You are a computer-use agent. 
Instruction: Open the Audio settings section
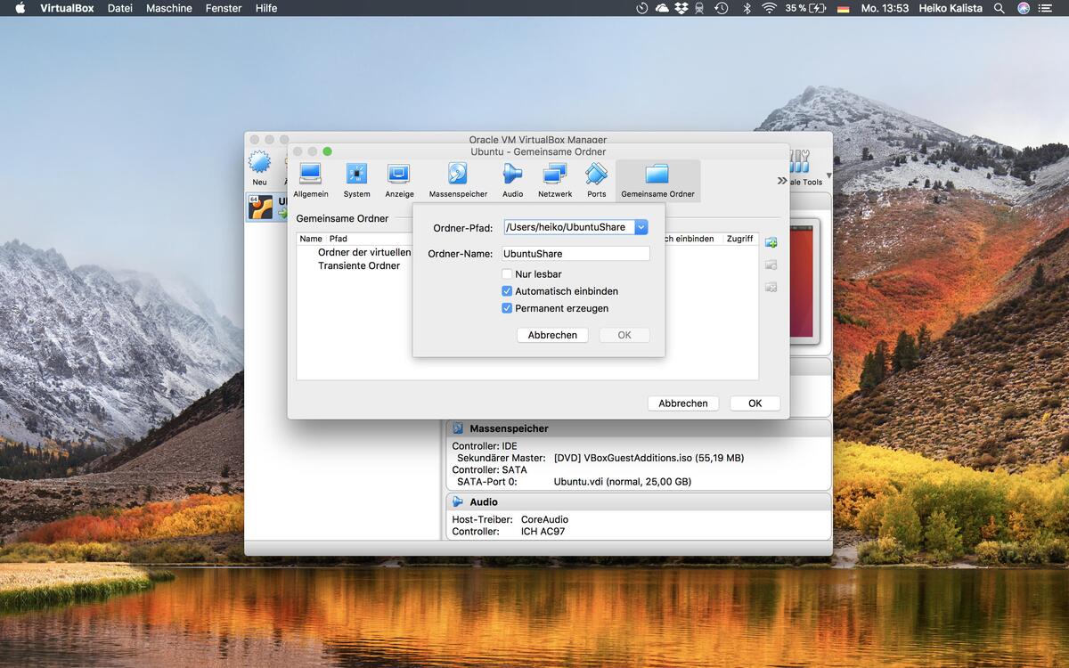(x=512, y=180)
